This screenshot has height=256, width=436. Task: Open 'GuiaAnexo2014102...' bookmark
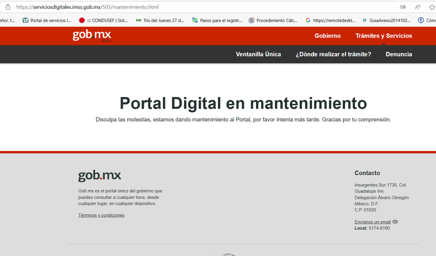(387, 20)
